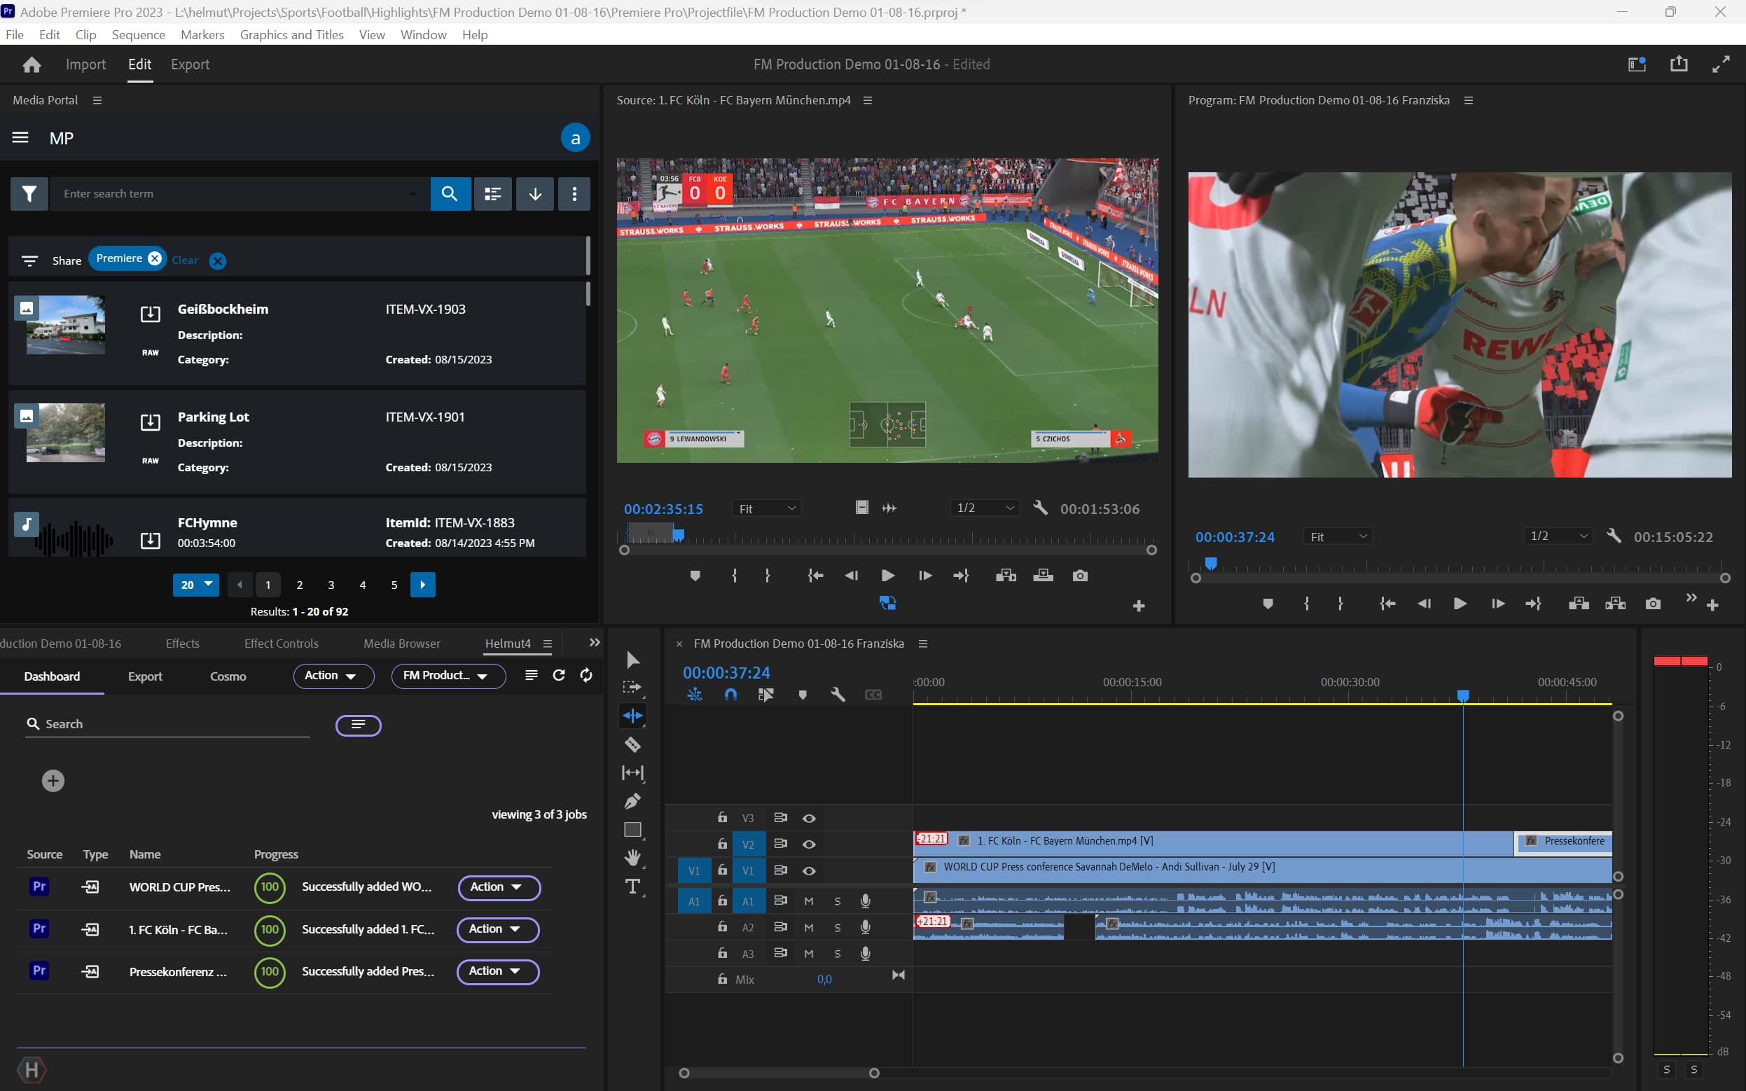Viewport: 1746px width, 1091px height.
Task: Select the Selection tool arrow
Action: click(x=632, y=660)
